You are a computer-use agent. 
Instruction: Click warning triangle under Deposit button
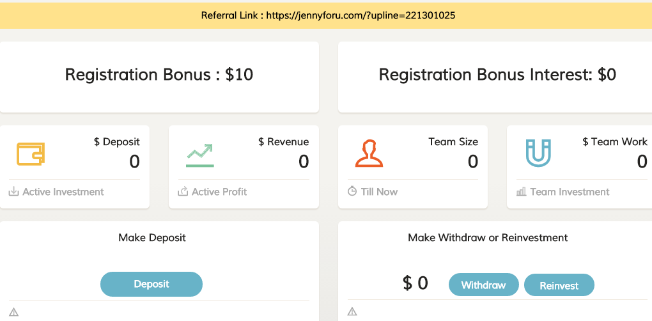pyautogui.click(x=13, y=312)
